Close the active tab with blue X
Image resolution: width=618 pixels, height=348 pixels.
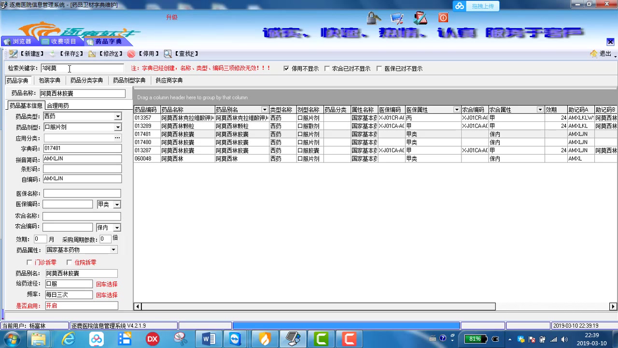[x=610, y=42]
